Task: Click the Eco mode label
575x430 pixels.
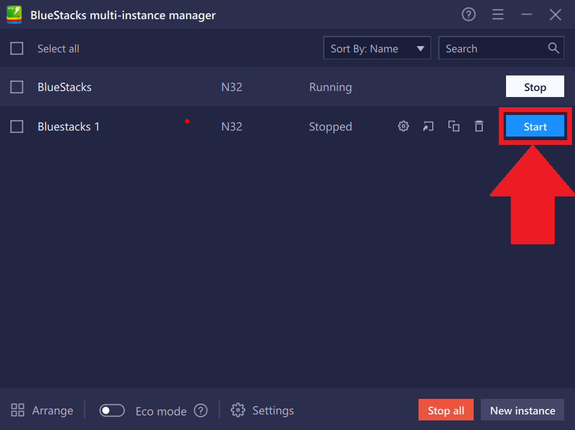Action: click(161, 411)
